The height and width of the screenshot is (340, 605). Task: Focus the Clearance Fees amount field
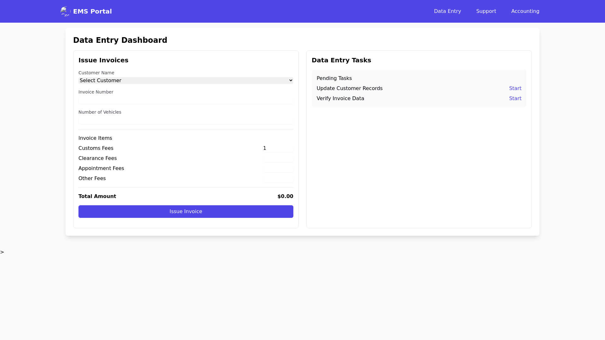(x=278, y=158)
